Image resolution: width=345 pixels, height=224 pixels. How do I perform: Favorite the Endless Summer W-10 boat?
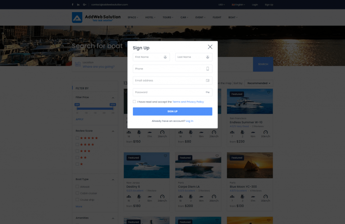pos(269,92)
